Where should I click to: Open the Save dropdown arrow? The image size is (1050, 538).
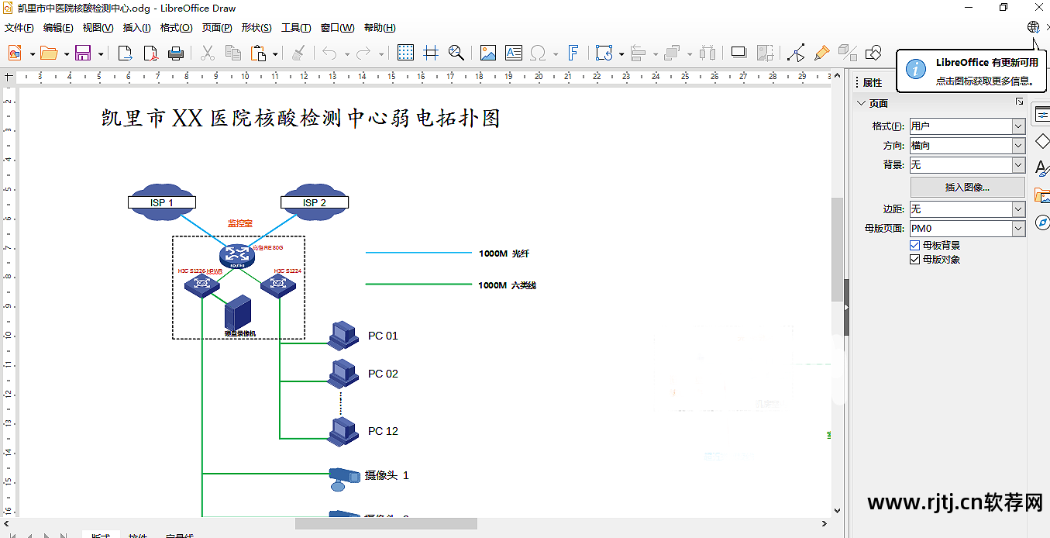click(101, 54)
